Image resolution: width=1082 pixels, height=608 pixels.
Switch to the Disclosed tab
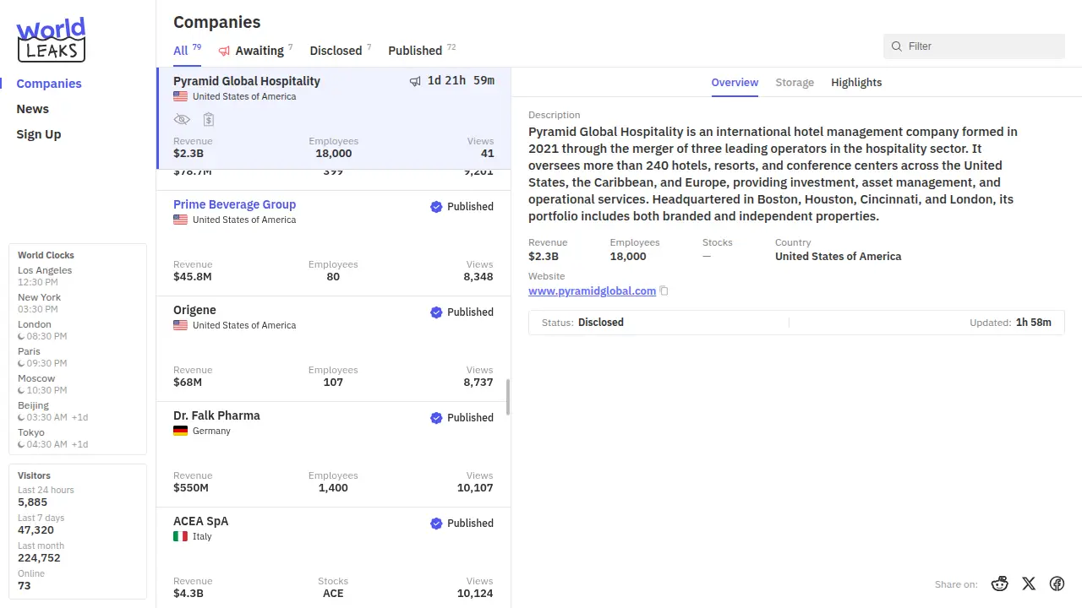pyautogui.click(x=336, y=51)
